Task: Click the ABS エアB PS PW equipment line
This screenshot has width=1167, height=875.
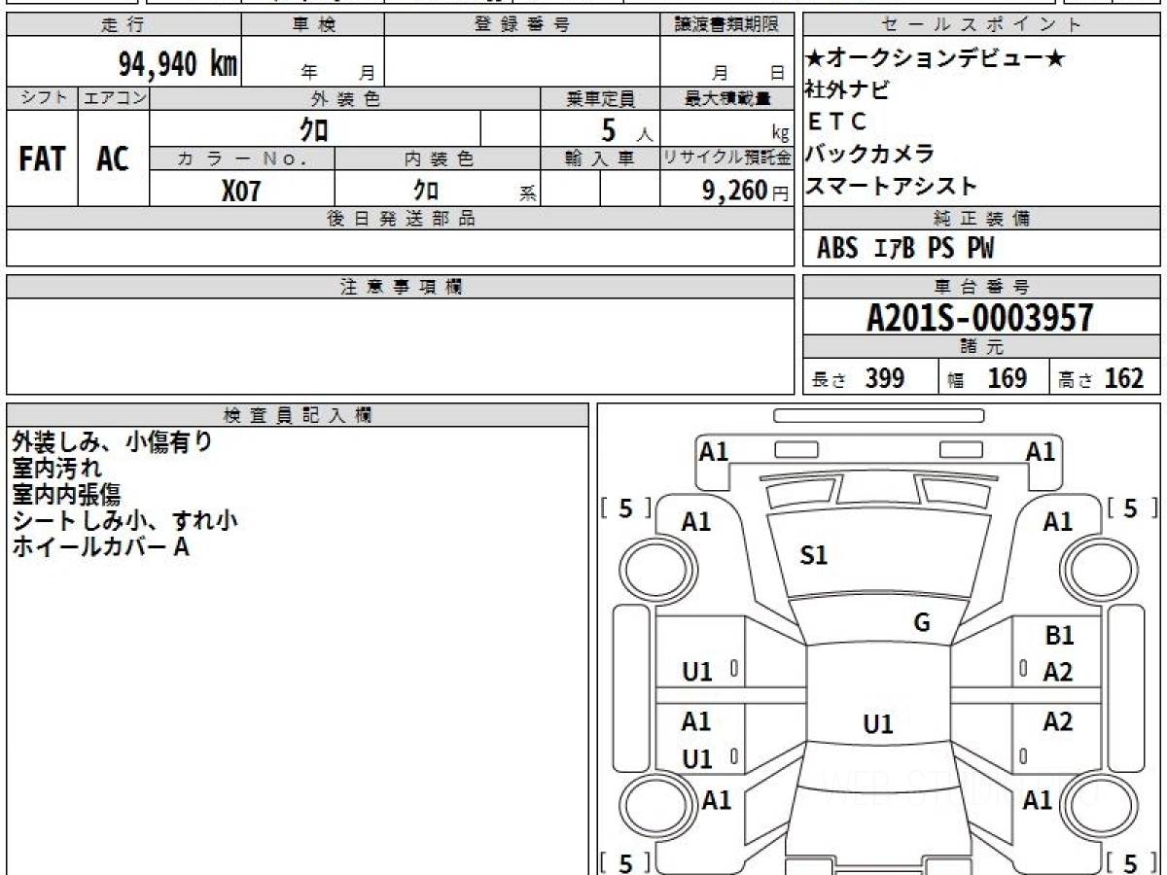Action: (905, 249)
